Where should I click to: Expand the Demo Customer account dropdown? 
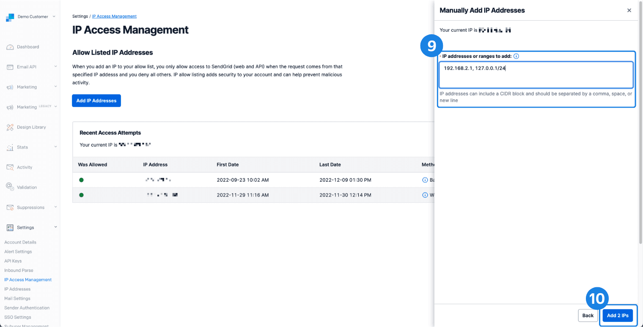pyautogui.click(x=55, y=17)
